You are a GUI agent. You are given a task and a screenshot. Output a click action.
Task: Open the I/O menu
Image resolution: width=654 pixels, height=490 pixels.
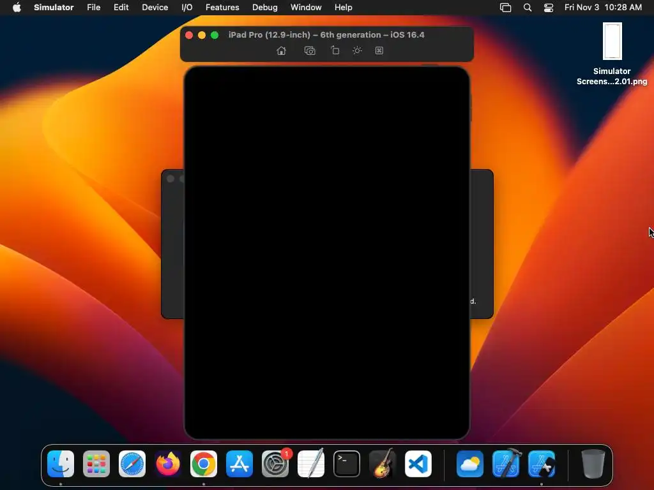tap(187, 7)
